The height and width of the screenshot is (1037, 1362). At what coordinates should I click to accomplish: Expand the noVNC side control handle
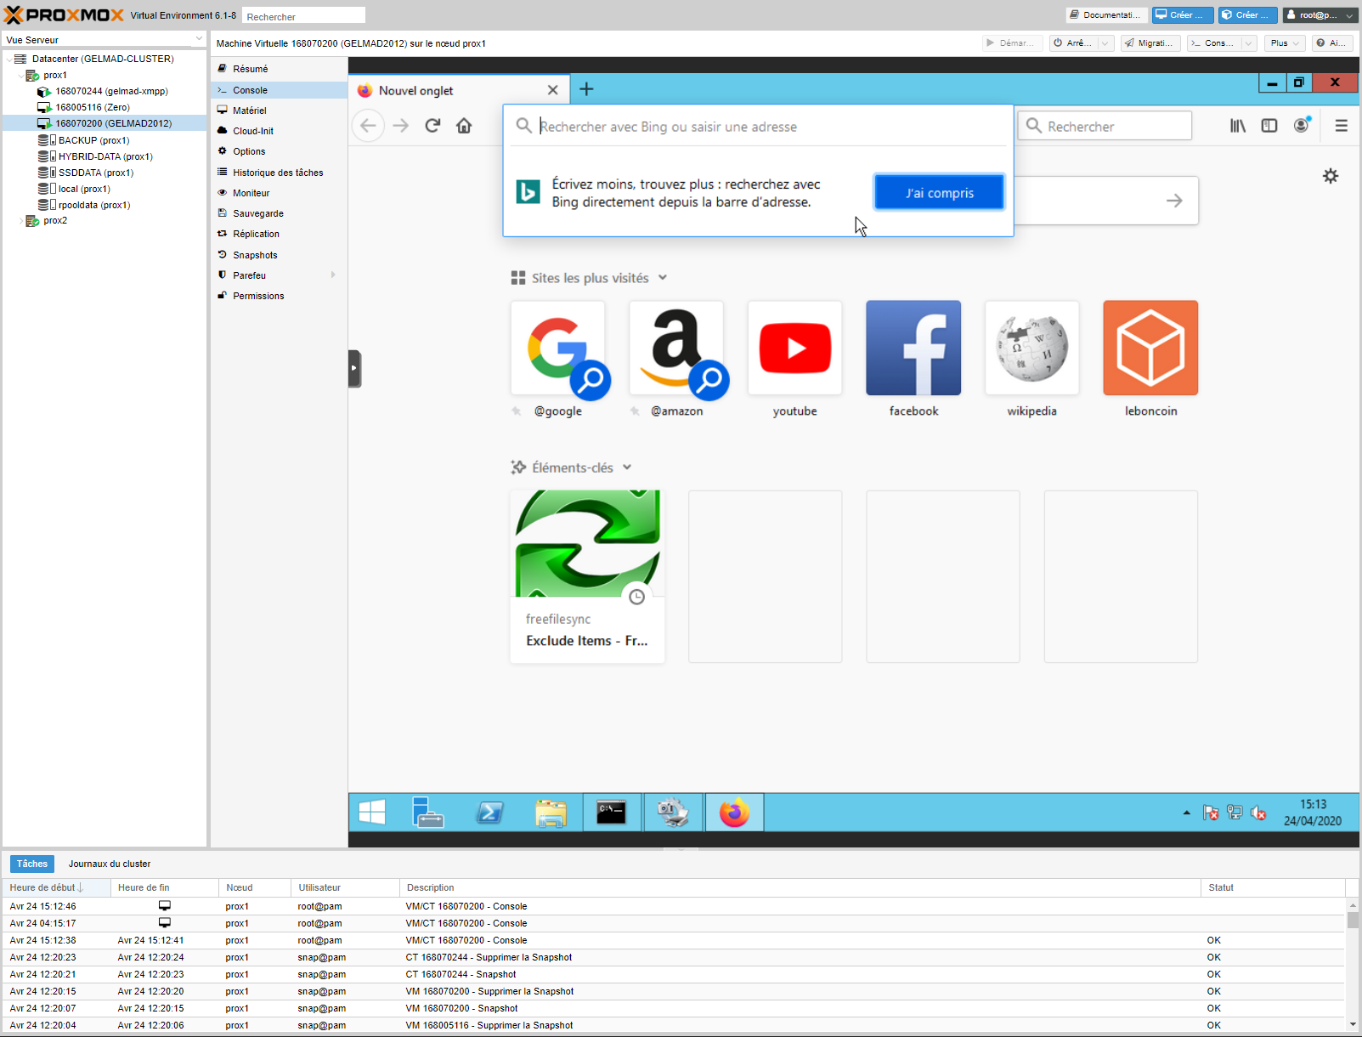[x=354, y=368]
